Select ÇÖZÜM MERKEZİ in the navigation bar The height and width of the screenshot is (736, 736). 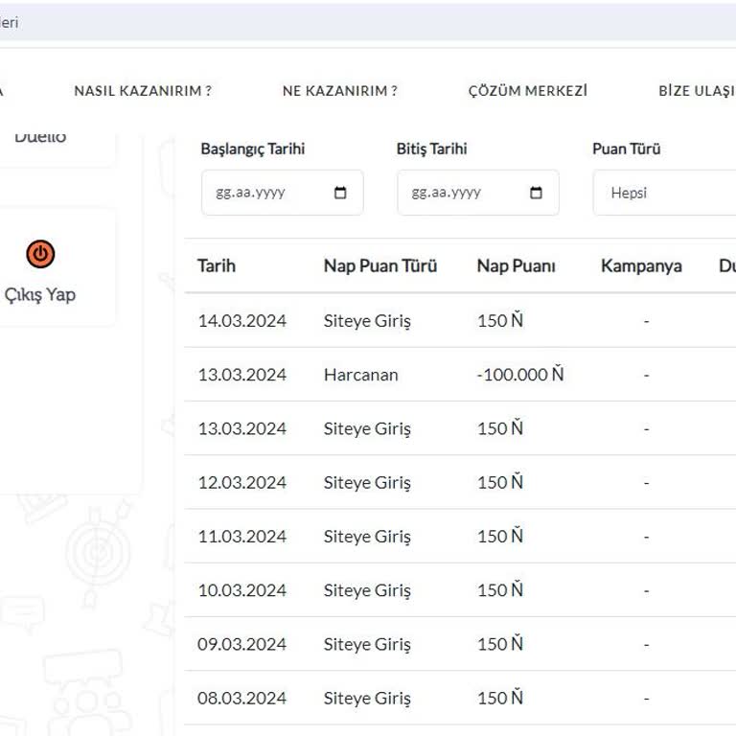(x=527, y=91)
